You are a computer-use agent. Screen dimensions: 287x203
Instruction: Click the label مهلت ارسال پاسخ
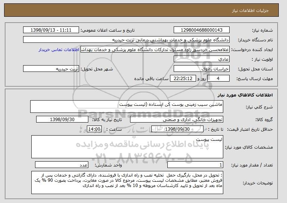(x=255, y=79)
